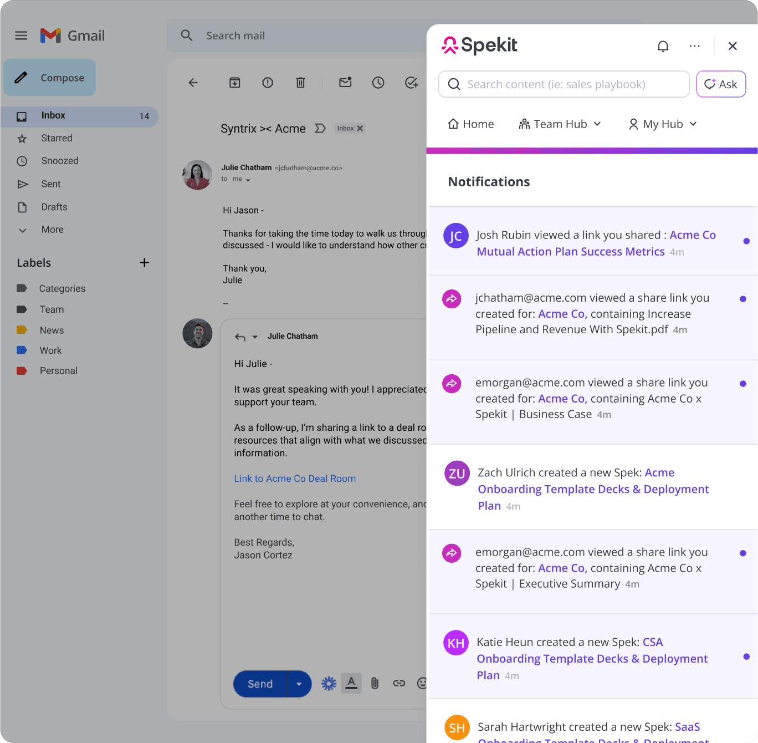The image size is (758, 743).
Task: Open the Sent folder
Action: click(x=50, y=184)
